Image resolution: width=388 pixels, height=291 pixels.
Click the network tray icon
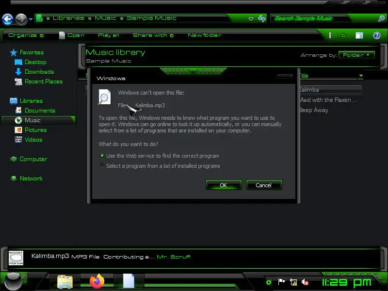pyautogui.click(x=293, y=282)
